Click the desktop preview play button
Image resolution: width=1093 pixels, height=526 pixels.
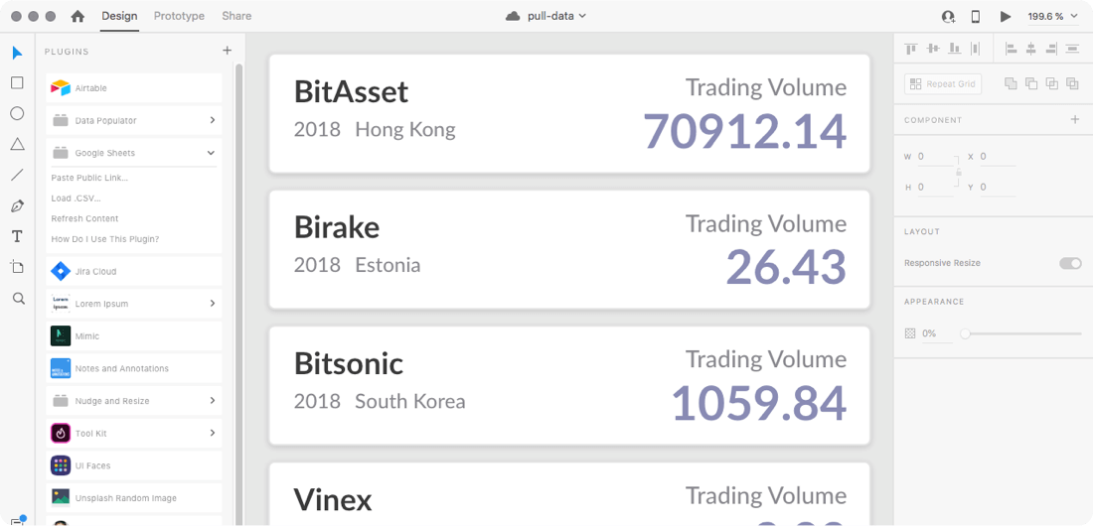1006,17
